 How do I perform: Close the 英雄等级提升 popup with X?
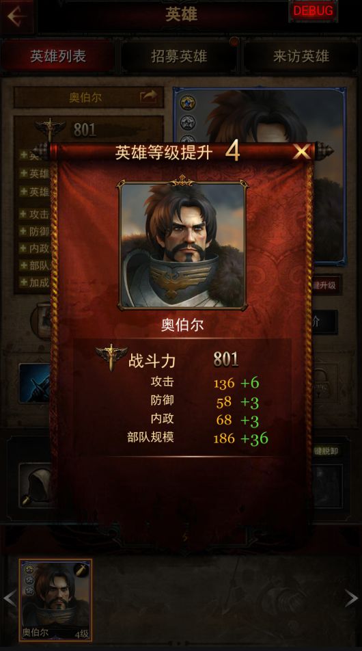point(301,152)
